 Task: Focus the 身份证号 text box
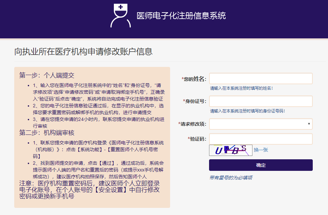pyautogui.click(x=261, y=101)
